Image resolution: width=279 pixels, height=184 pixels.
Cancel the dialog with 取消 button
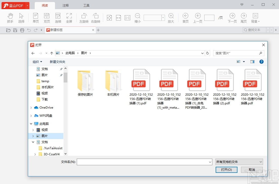(x=252, y=170)
